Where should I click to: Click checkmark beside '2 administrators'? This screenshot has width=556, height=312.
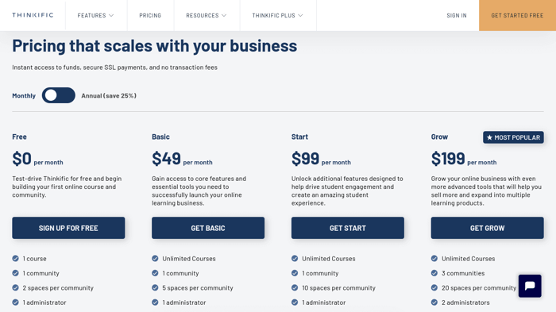click(x=434, y=302)
